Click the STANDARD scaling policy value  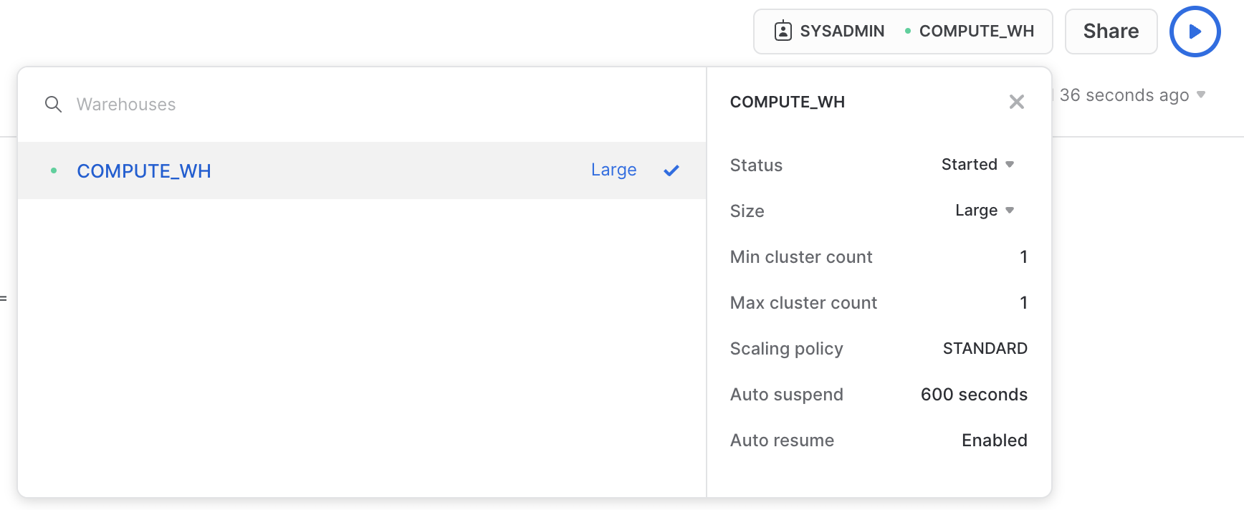tap(985, 348)
